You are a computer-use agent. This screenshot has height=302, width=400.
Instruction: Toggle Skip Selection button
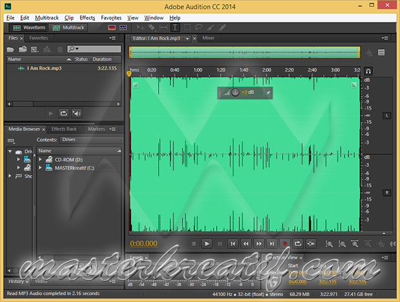tap(311, 244)
